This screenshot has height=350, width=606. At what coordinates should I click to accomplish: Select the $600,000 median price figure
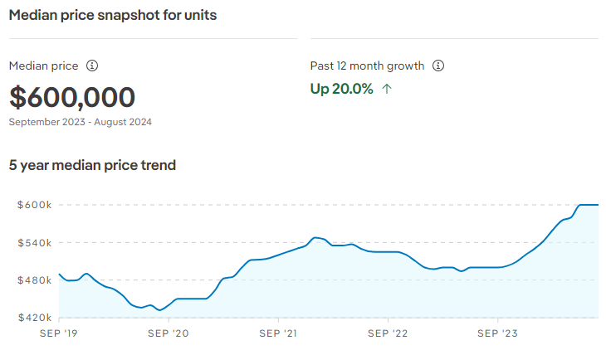pos(72,97)
